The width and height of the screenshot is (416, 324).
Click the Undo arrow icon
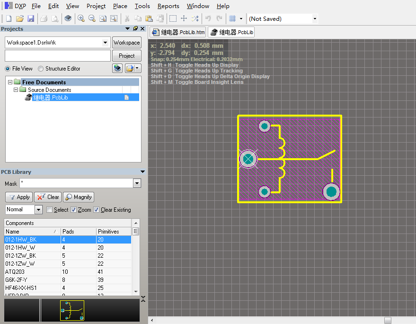[x=208, y=18]
